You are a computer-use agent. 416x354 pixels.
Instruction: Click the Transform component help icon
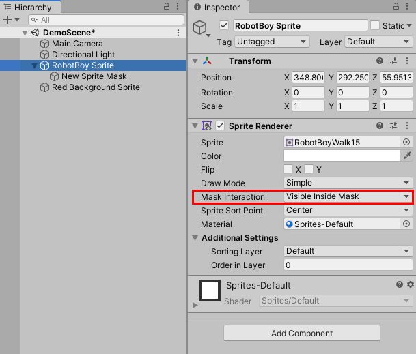(380, 61)
